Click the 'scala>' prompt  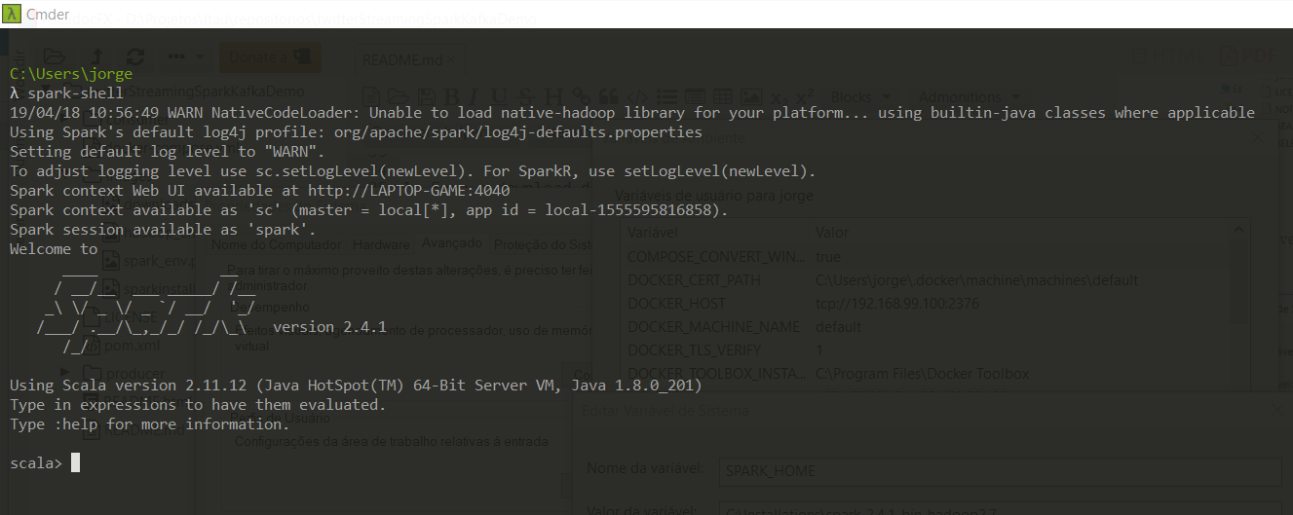tap(36, 463)
